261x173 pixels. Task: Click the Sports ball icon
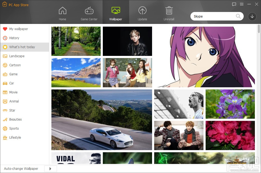[5, 128]
